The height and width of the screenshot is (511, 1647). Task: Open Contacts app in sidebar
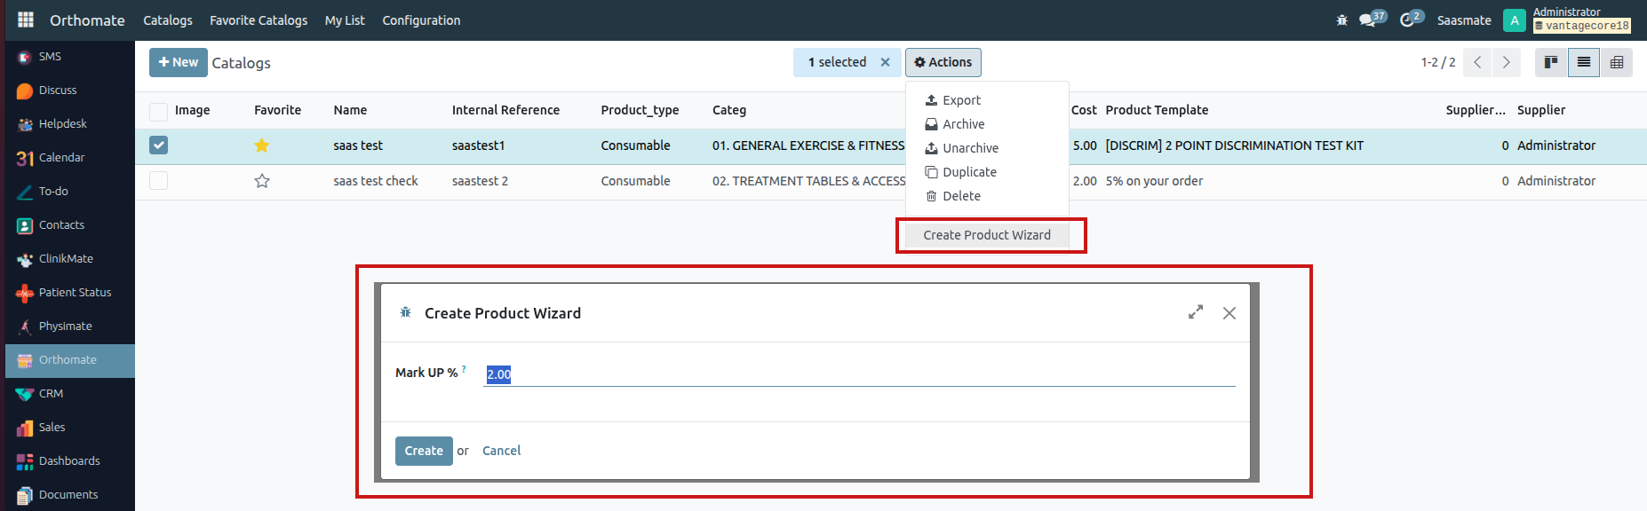click(x=70, y=225)
